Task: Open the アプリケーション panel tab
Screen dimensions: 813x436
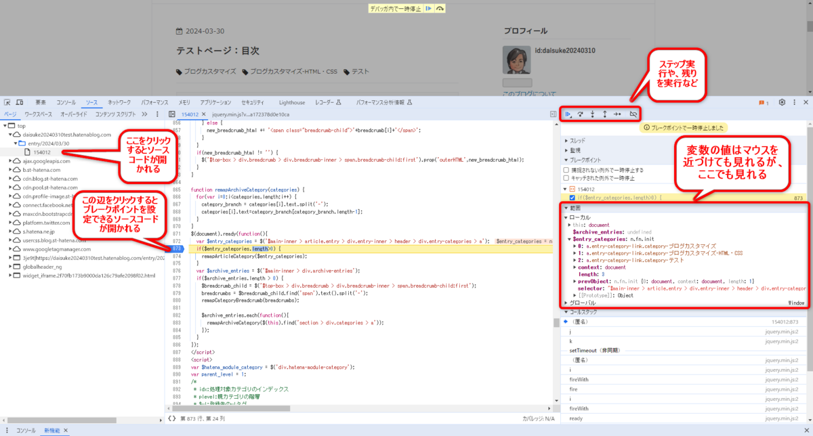Action: [x=215, y=103]
